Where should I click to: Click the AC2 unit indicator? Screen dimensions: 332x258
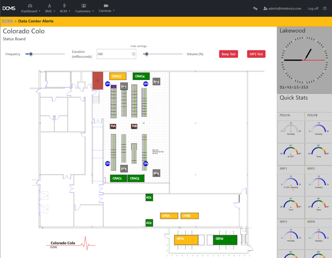coord(149,223)
